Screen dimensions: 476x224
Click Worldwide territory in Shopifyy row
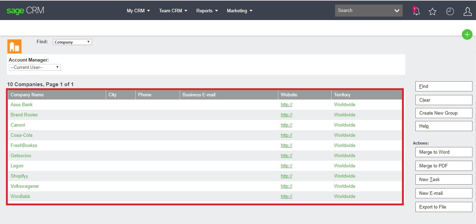[x=345, y=176]
